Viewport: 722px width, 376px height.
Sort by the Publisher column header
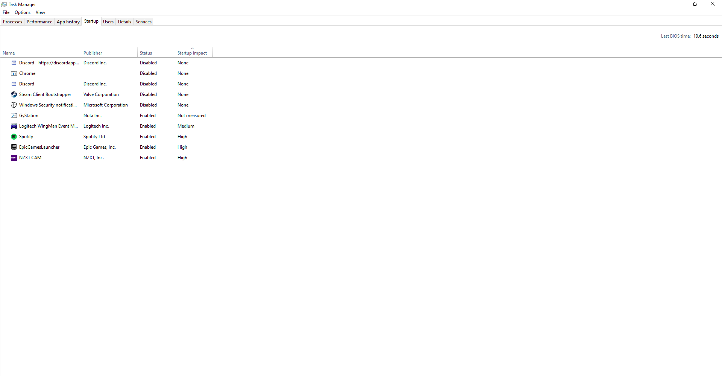coord(109,53)
